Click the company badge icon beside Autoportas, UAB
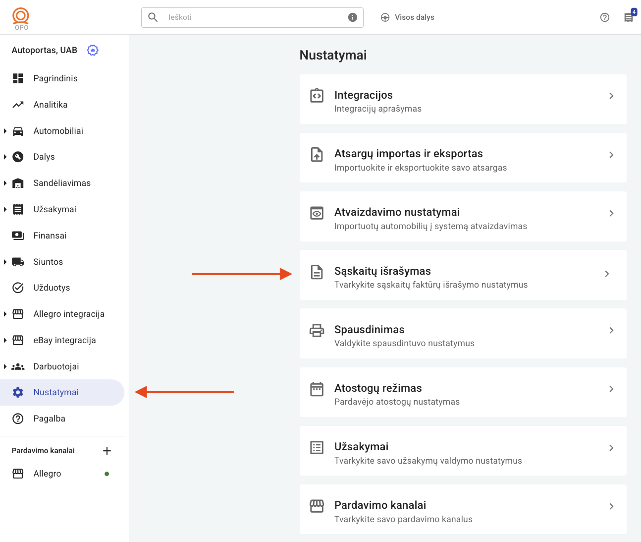 pos(93,50)
